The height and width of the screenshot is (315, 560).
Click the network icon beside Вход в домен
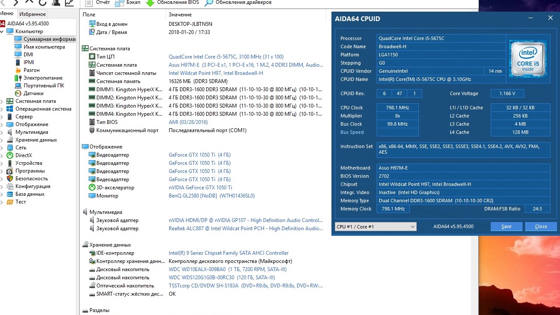(x=92, y=24)
